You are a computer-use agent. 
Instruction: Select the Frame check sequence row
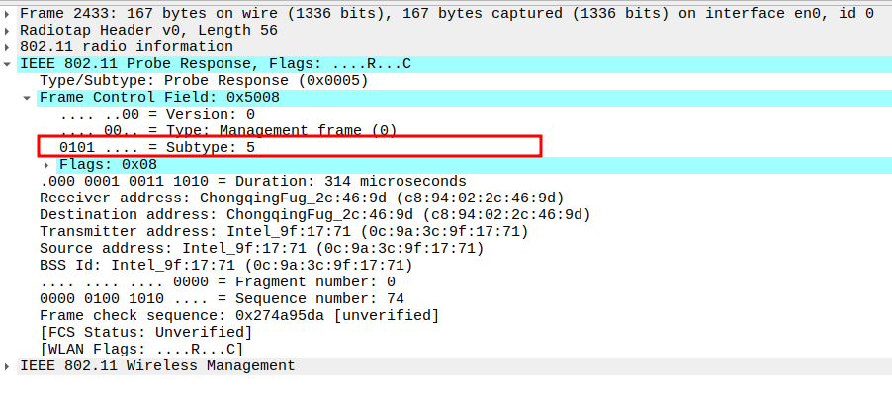pyautogui.click(x=239, y=315)
